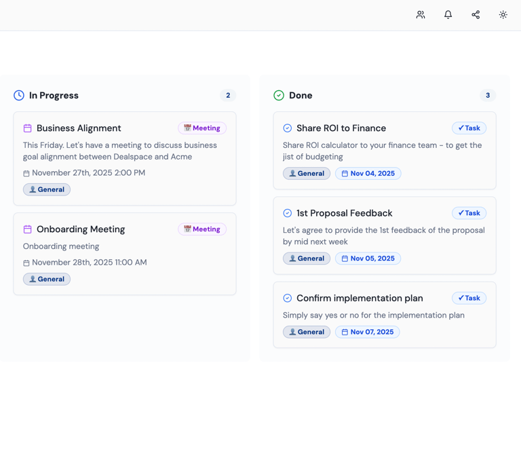Click General badge on Onboarding Meeting card
This screenshot has height=452, width=521.
click(47, 279)
